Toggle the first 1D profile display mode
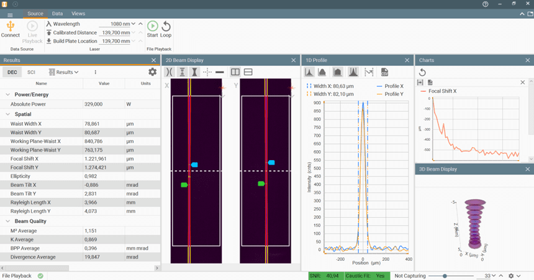Image resolution: width=534 pixels, height=280 pixels. click(309, 72)
